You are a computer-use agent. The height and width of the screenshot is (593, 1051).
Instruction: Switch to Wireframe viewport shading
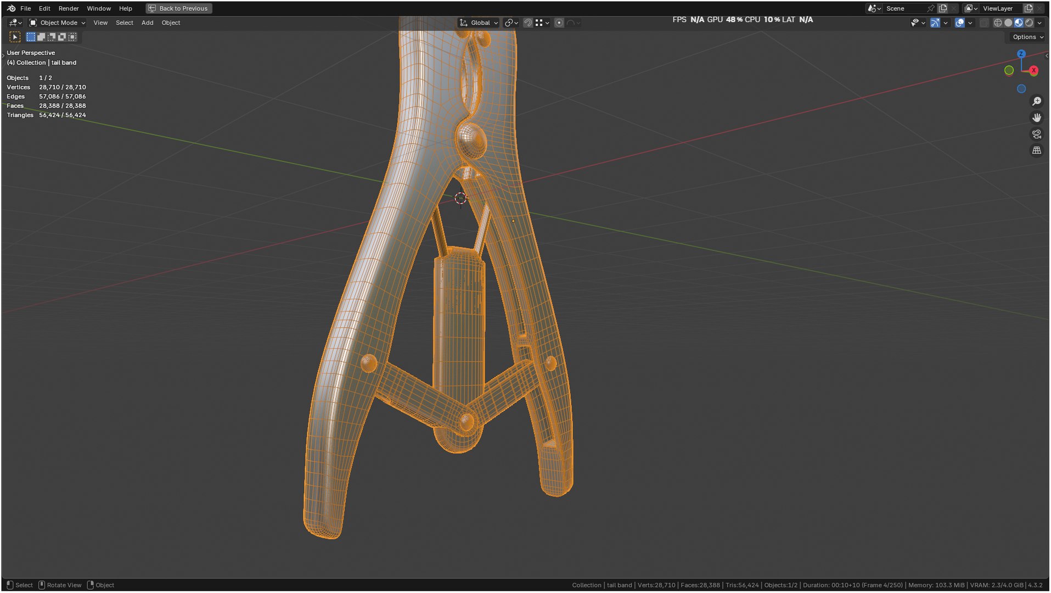tap(998, 23)
